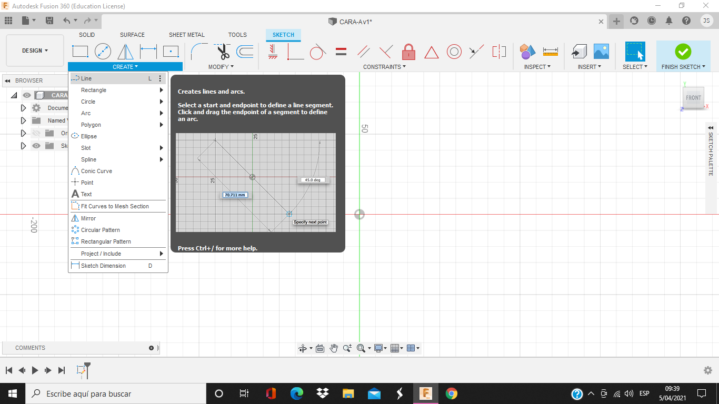Open the DESIGN workspace dropdown

click(35, 50)
